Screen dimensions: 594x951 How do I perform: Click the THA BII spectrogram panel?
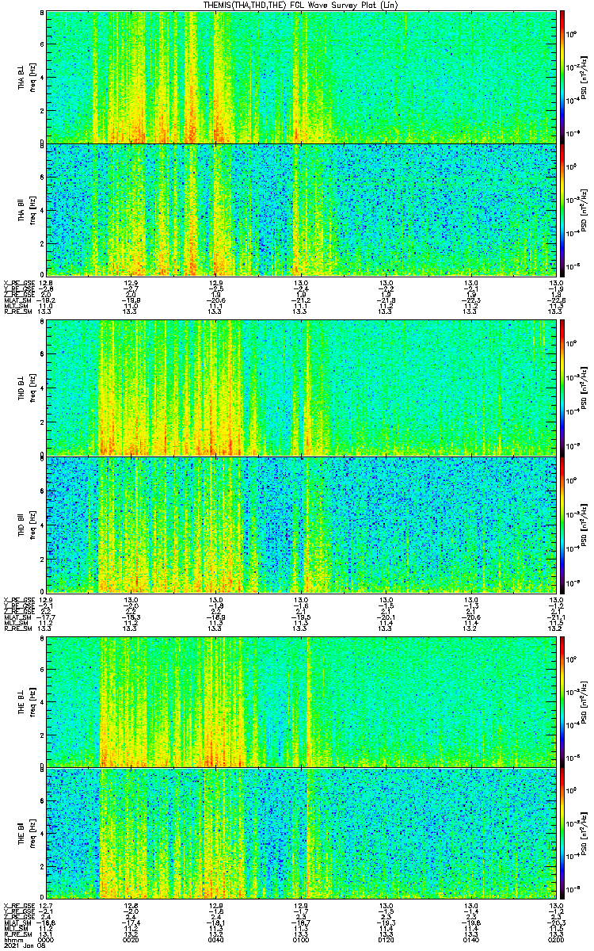[x=301, y=208]
